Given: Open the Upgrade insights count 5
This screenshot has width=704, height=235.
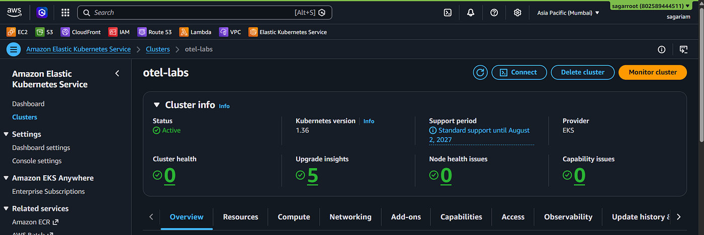Looking at the screenshot, I should (313, 175).
